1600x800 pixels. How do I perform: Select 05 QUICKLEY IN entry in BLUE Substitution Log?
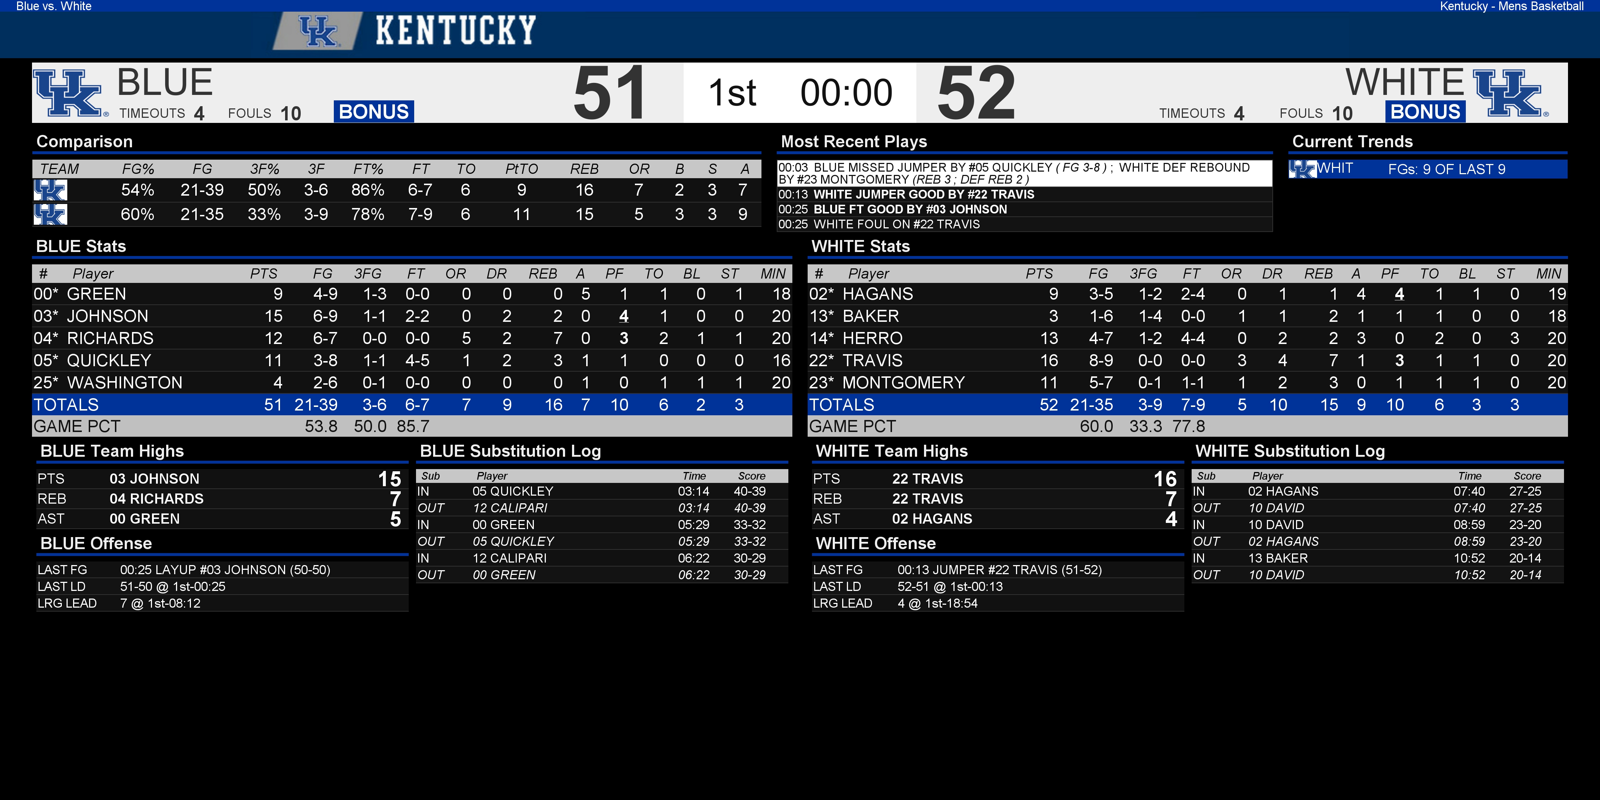point(602,491)
